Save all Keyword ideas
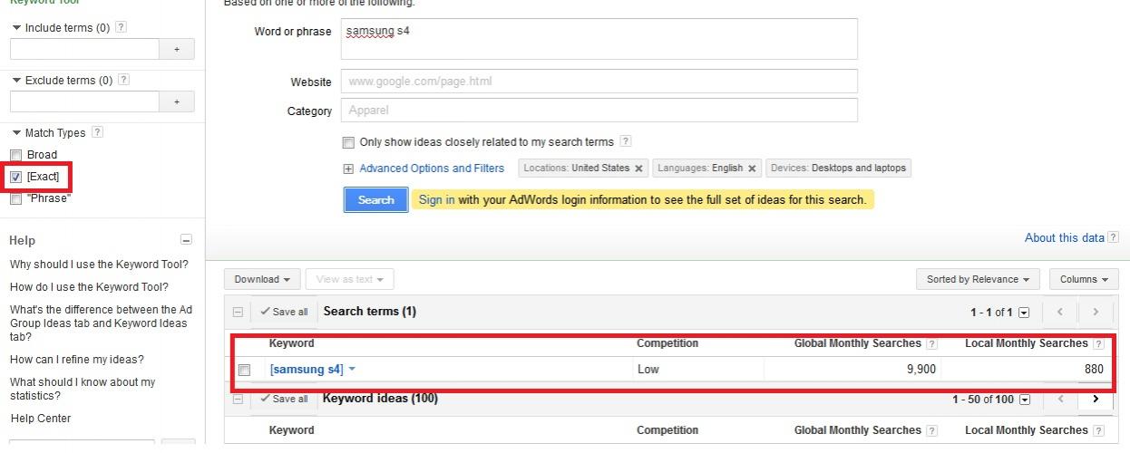Image resolution: width=1130 pixels, height=453 pixels. pyautogui.click(x=284, y=399)
